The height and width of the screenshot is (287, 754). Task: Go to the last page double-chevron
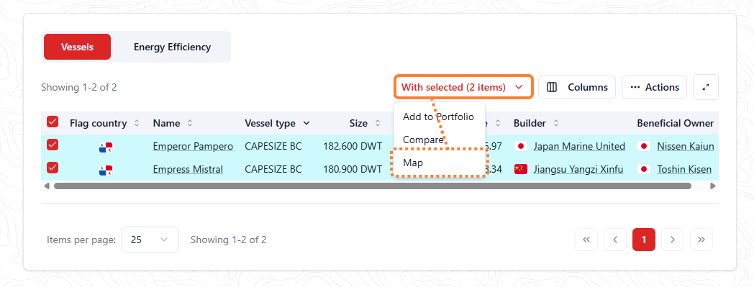click(701, 240)
